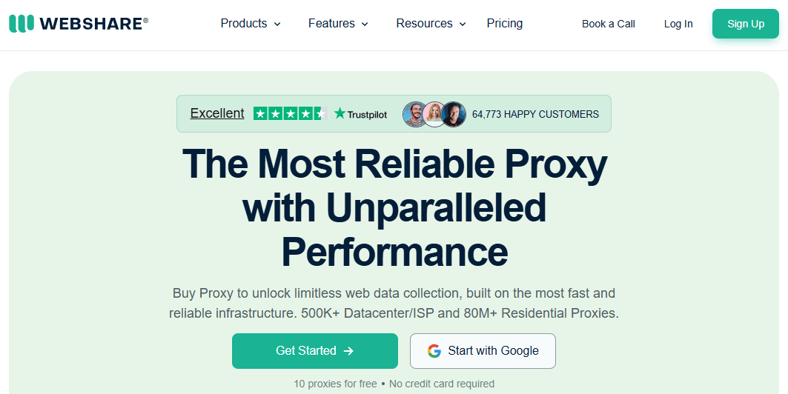
Task: Click the third customer avatar
Action: pos(454,114)
